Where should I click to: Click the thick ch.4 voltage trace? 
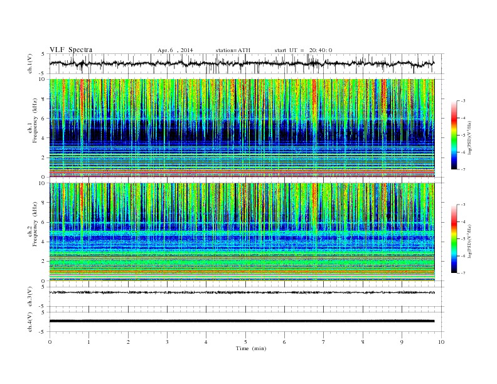(242, 321)
